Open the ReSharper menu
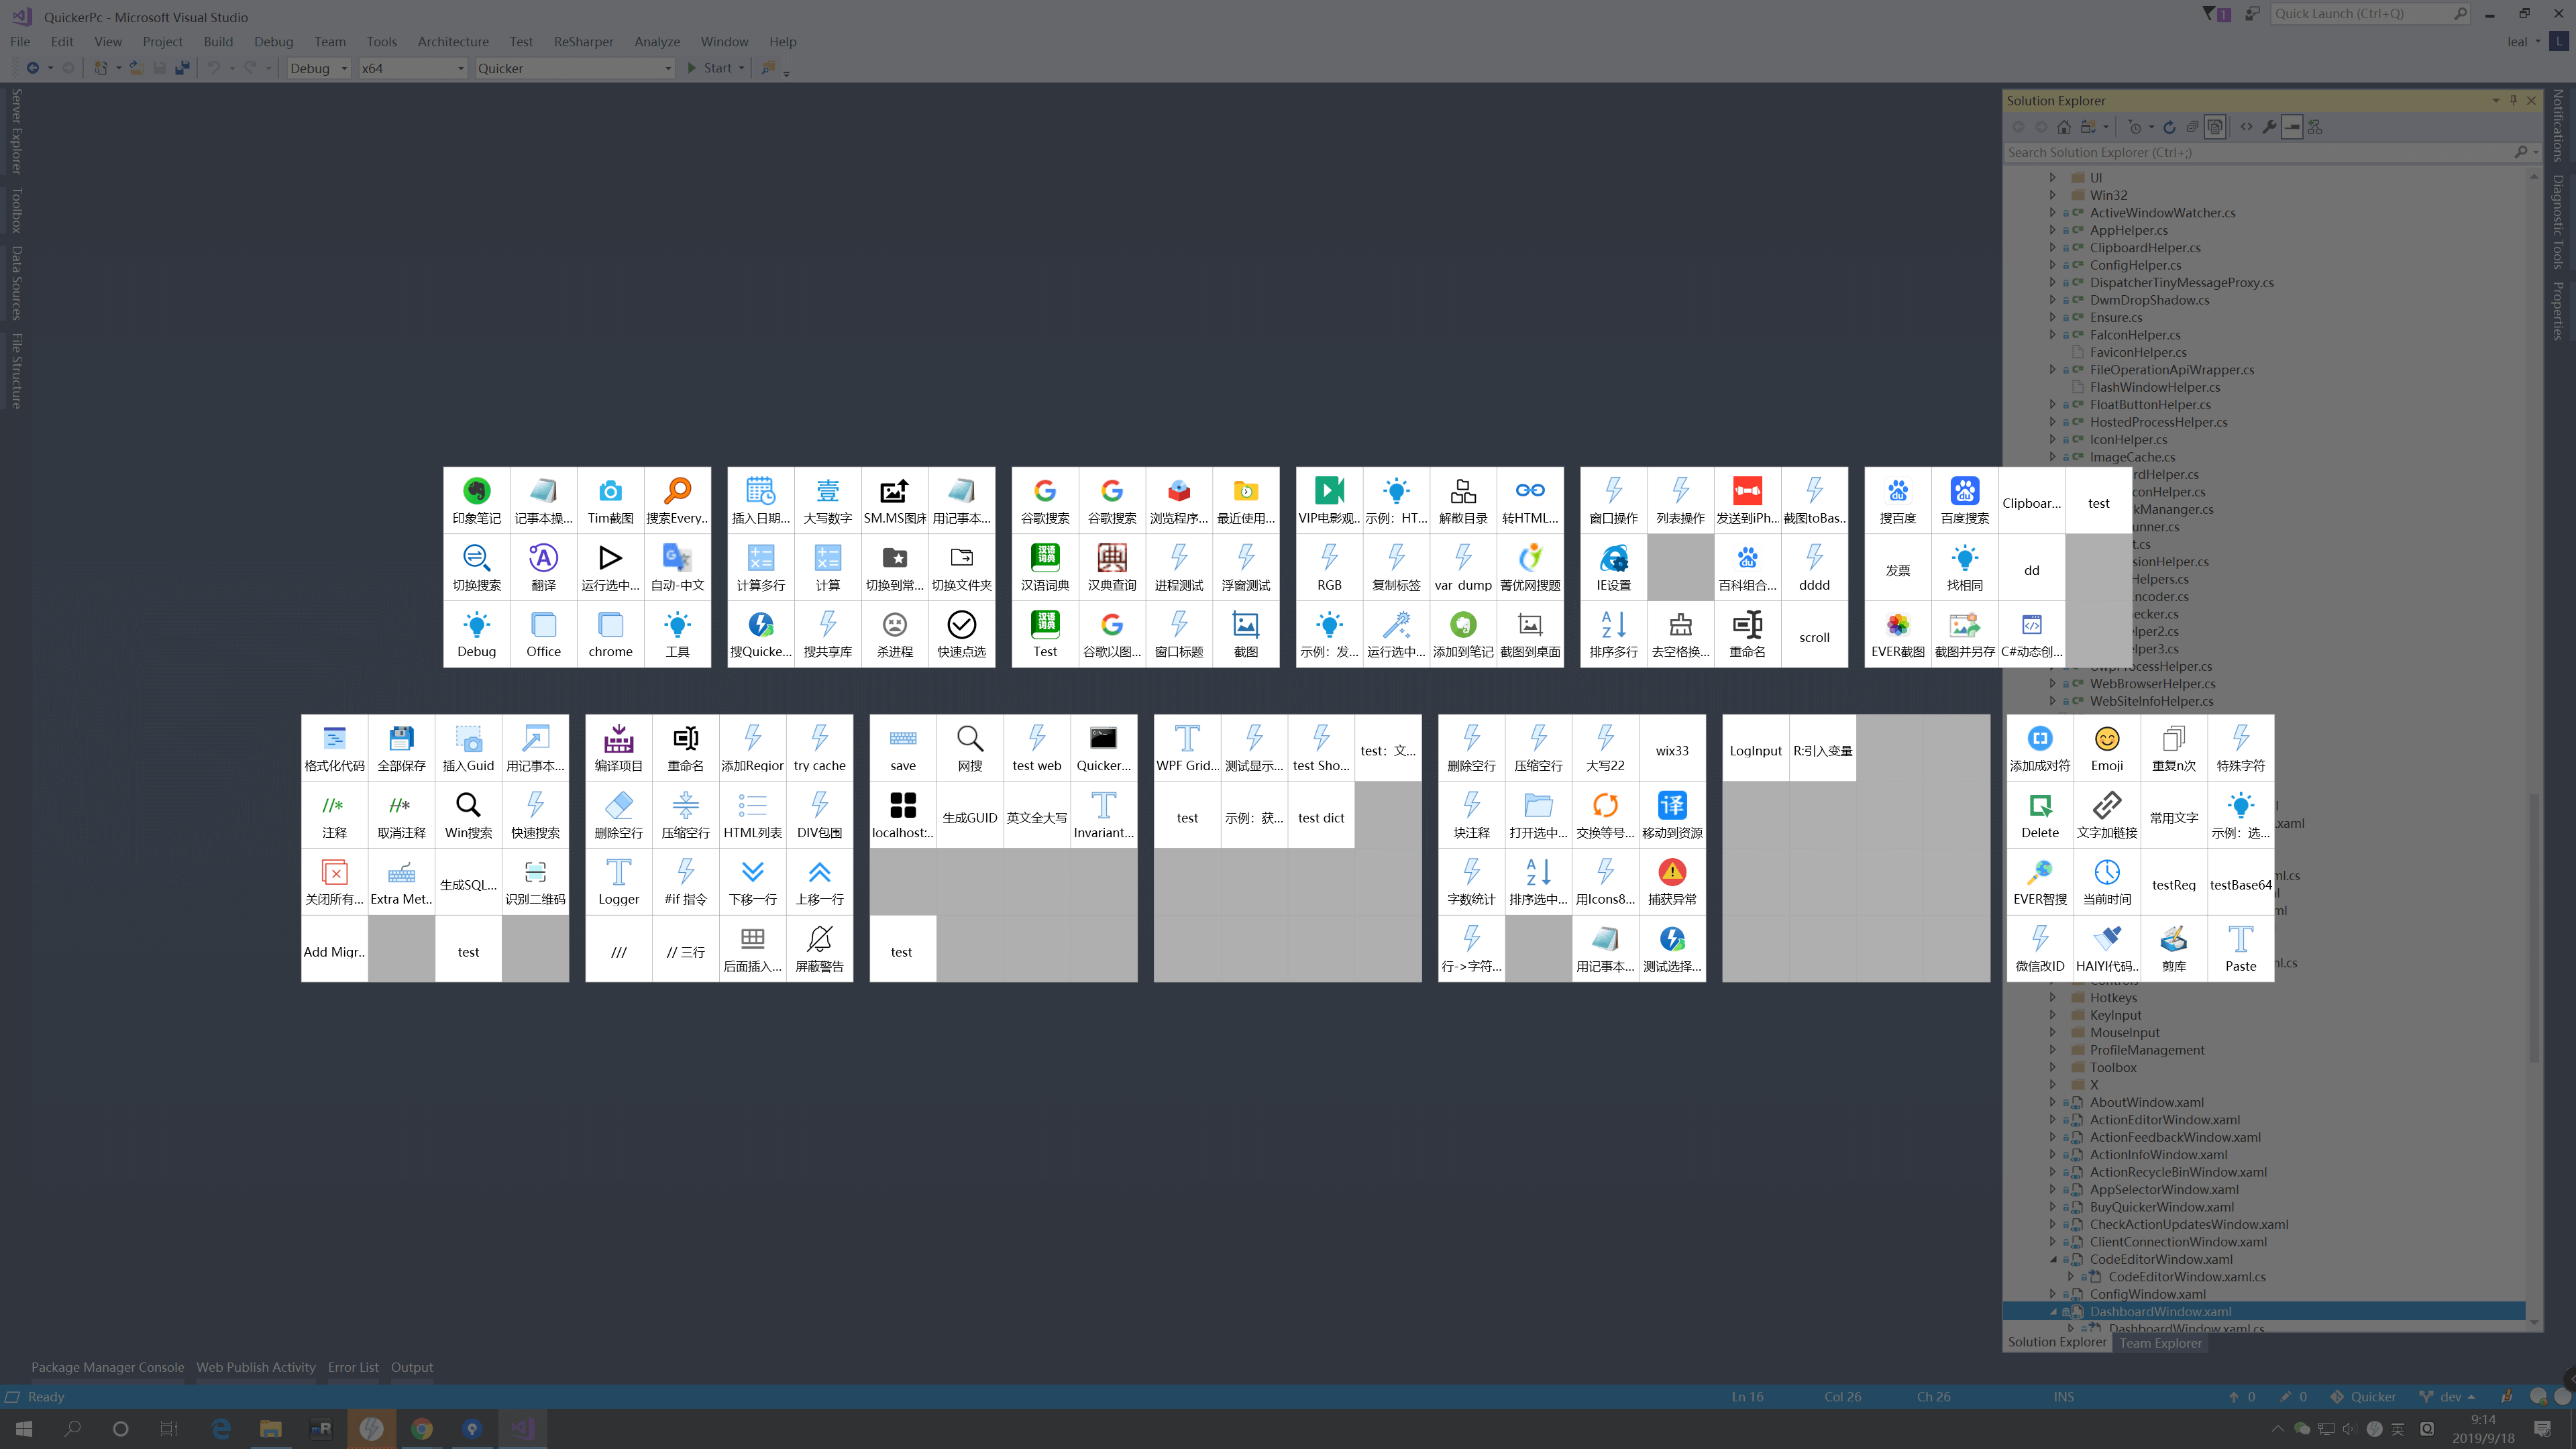Screen dimensions: 2576x1449 pos(583,41)
